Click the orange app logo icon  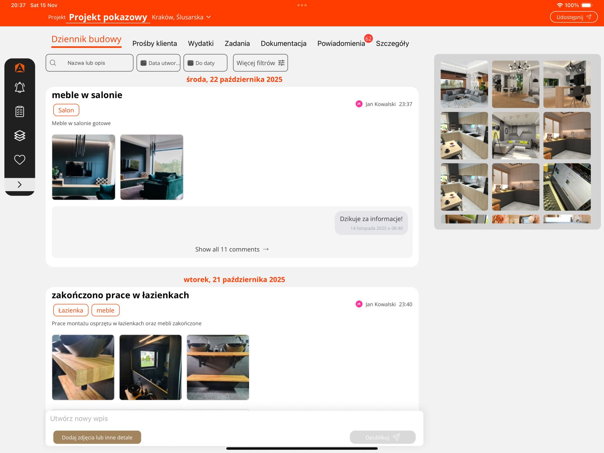[19, 68]
